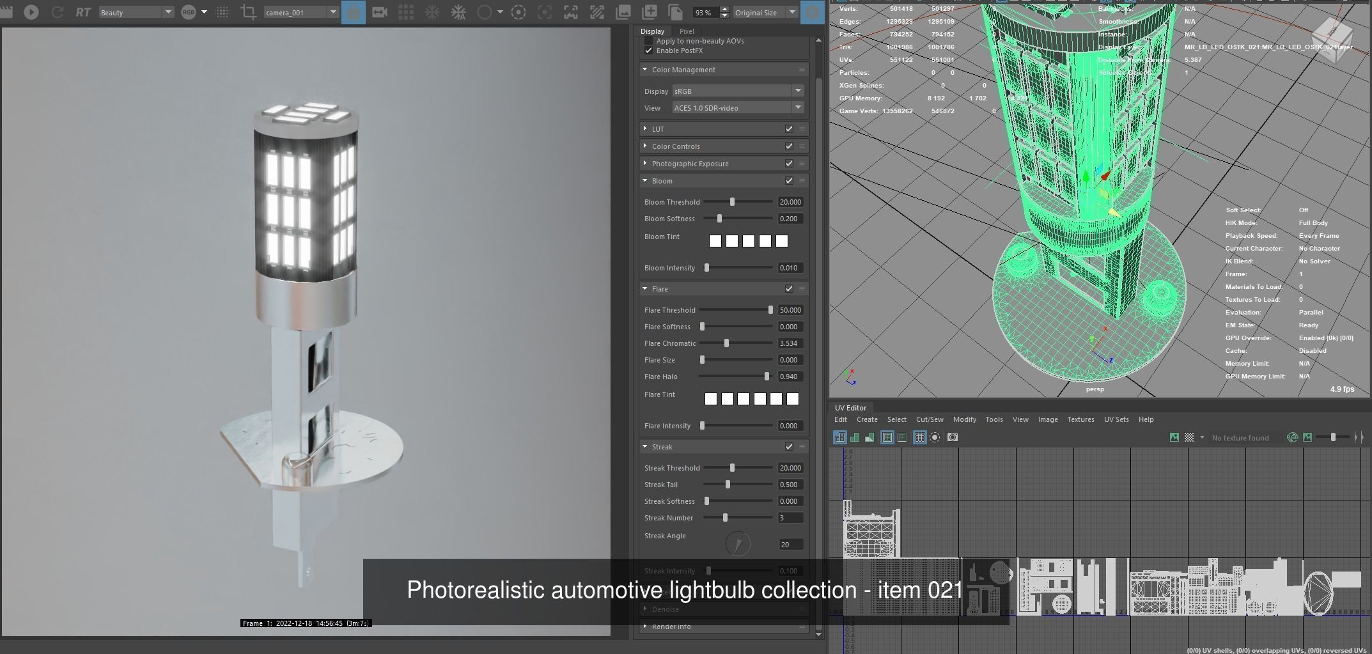The height and width of the screenshot is (654, 1372).
Task: Open the Original Size dropdown
Action: (765, 12)
